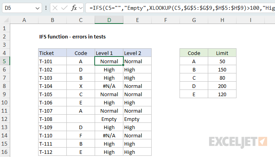Select column E header

click(x=137, y=20)
